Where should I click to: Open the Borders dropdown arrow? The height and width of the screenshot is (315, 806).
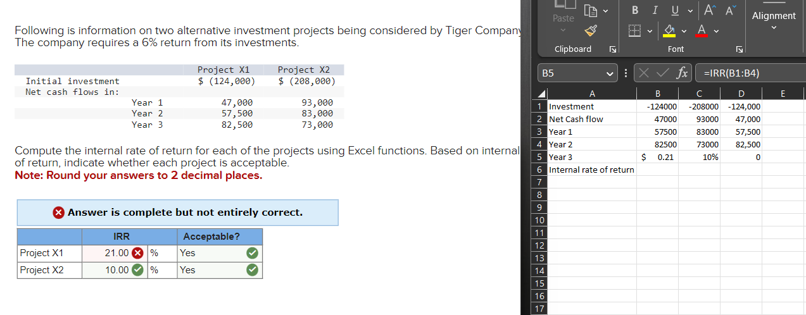[648, 30]
